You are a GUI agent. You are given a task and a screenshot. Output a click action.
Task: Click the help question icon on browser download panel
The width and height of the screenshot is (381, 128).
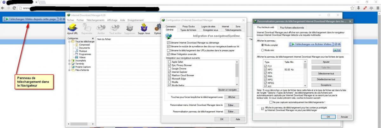click(61, 19)
